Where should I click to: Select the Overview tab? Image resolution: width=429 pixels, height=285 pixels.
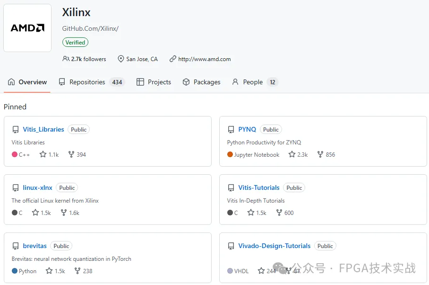[x=27, y=82]
